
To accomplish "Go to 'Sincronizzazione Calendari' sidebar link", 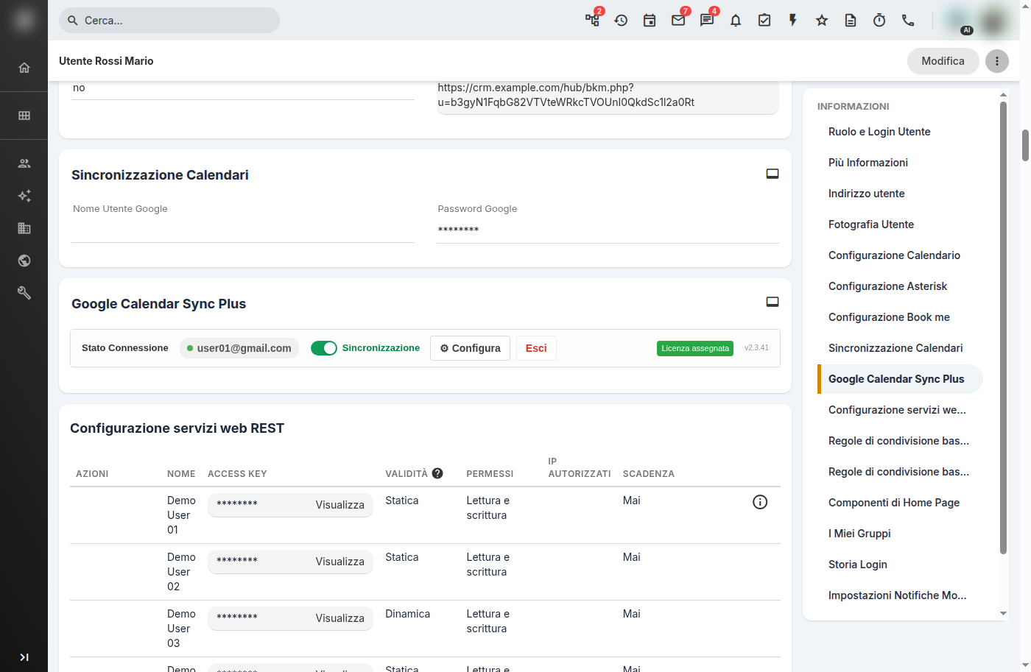I will pos(895,348).
